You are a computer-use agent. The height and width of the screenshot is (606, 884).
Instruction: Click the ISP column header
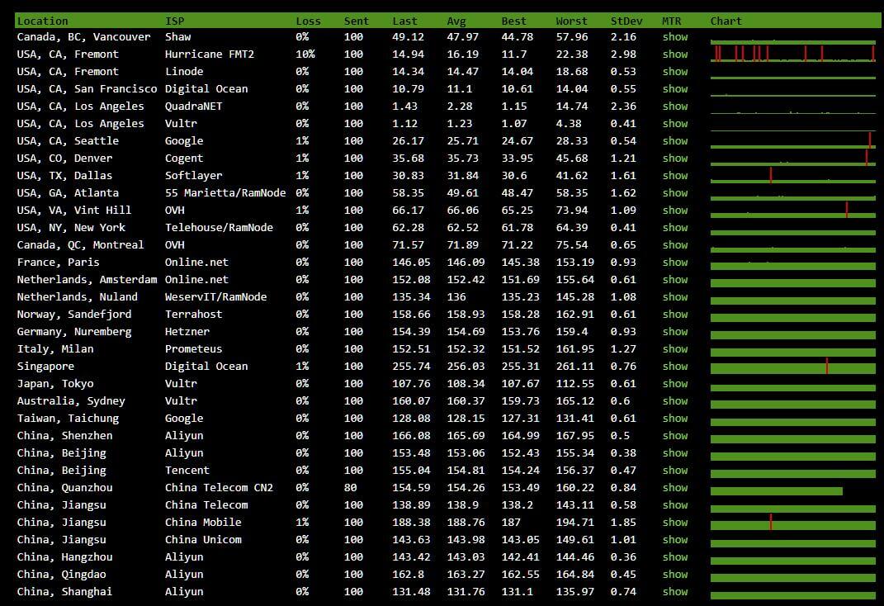175,21
